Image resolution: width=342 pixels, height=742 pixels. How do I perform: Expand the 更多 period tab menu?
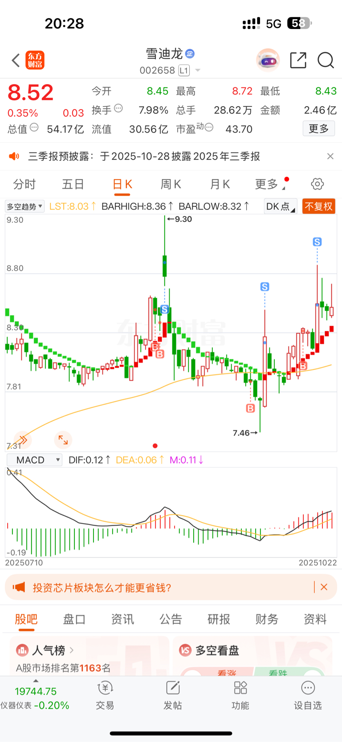pyautogui.click(x=270, y=184)
